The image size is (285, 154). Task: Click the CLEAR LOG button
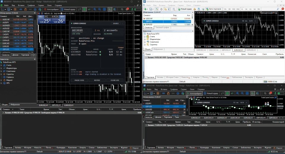point(115,80)
